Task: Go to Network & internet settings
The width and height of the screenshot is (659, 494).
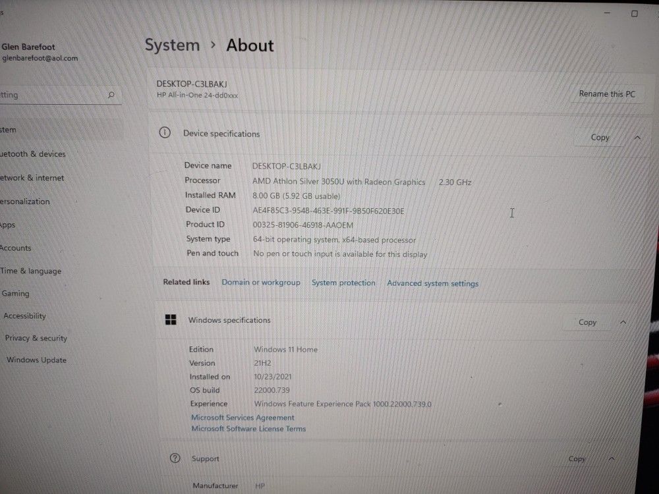Action: [32, 178]
